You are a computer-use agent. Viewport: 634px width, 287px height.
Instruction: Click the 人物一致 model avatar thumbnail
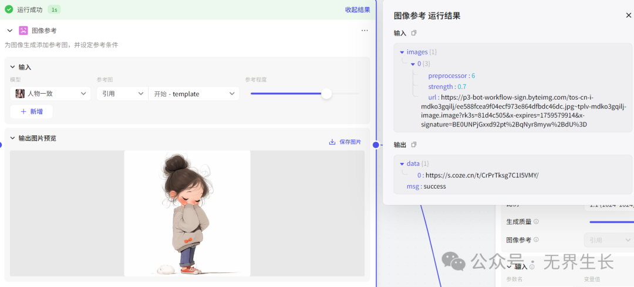click(20, 94)
